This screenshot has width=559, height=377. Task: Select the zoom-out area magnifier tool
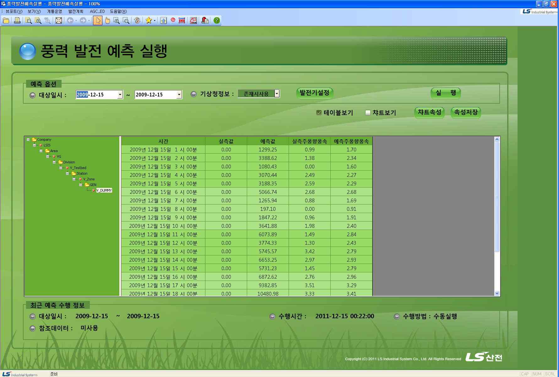point(126,20)
